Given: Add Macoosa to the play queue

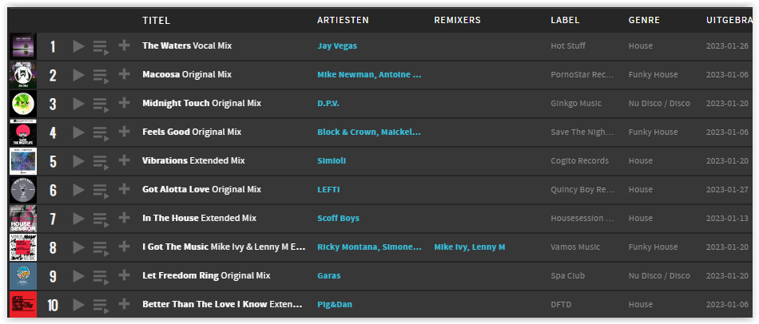Looking at the screenshot, I should coord(101,77).
